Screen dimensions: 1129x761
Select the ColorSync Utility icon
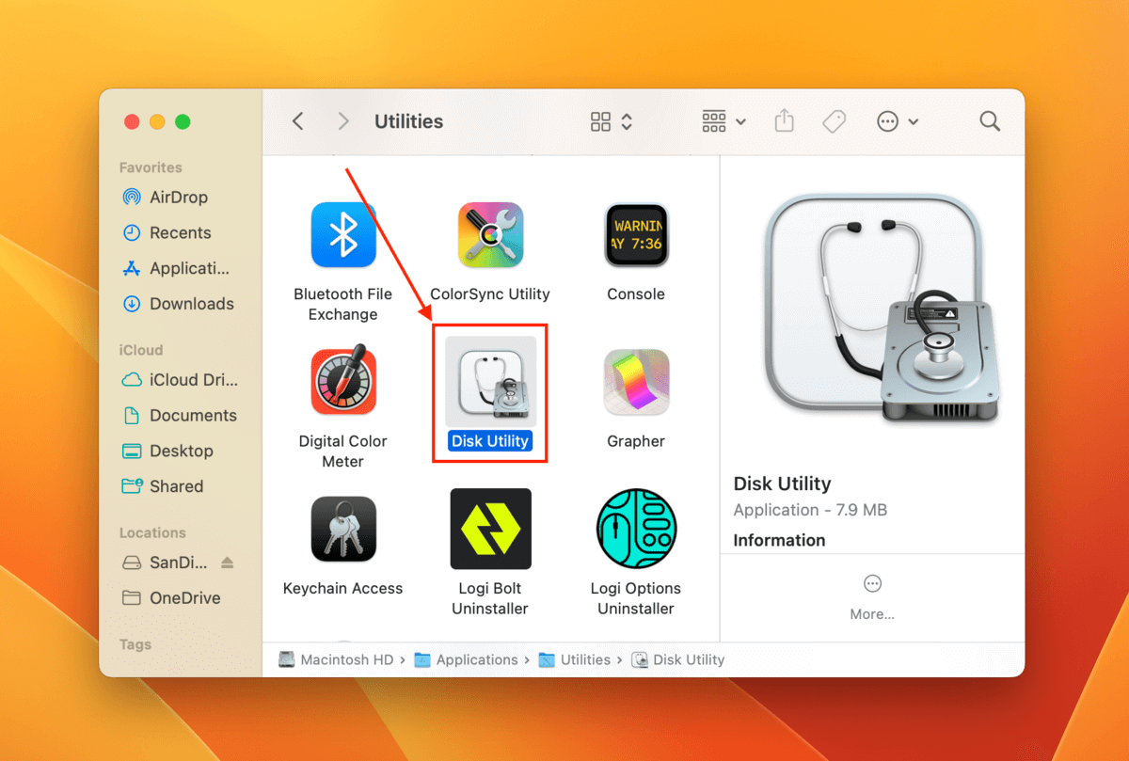coord(490,234)
